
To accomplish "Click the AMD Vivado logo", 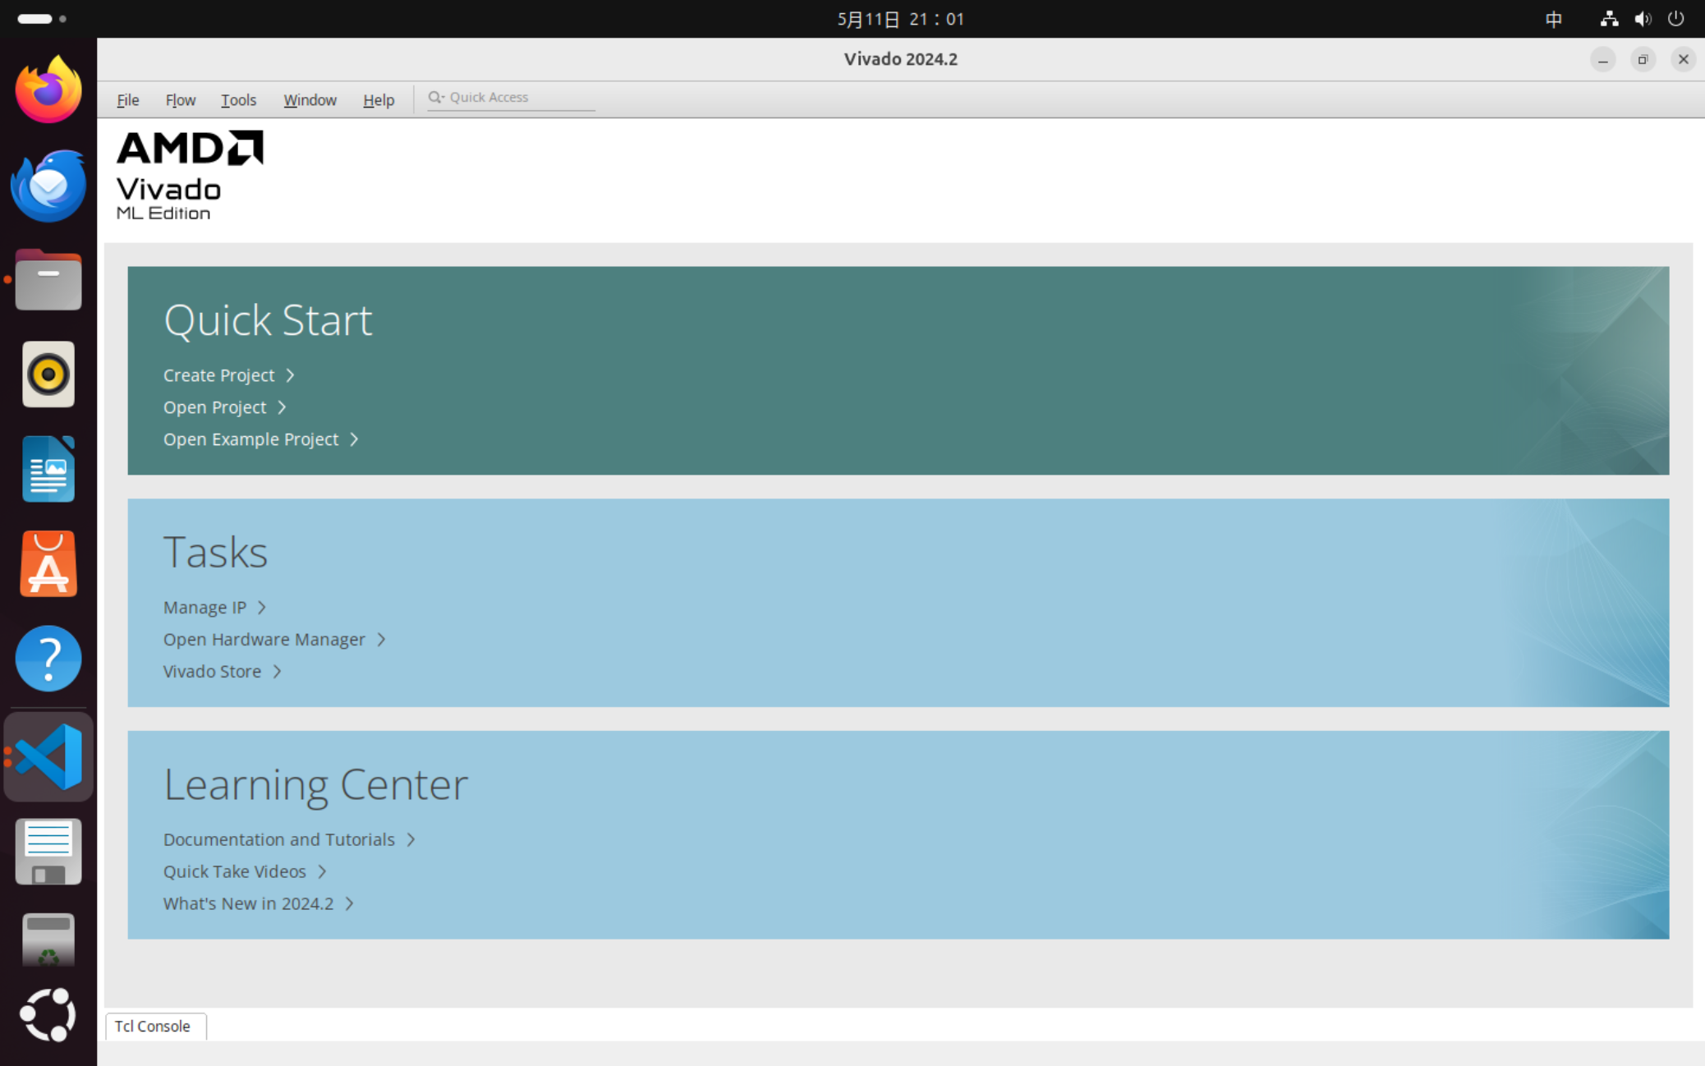I will pos(190,175).
